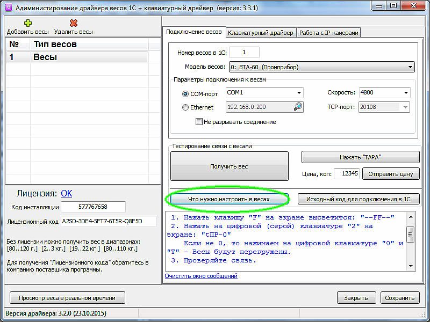Switch to Работа с IP-камерами tab
This screenshot has height=322, width=430.
[328, 33]
